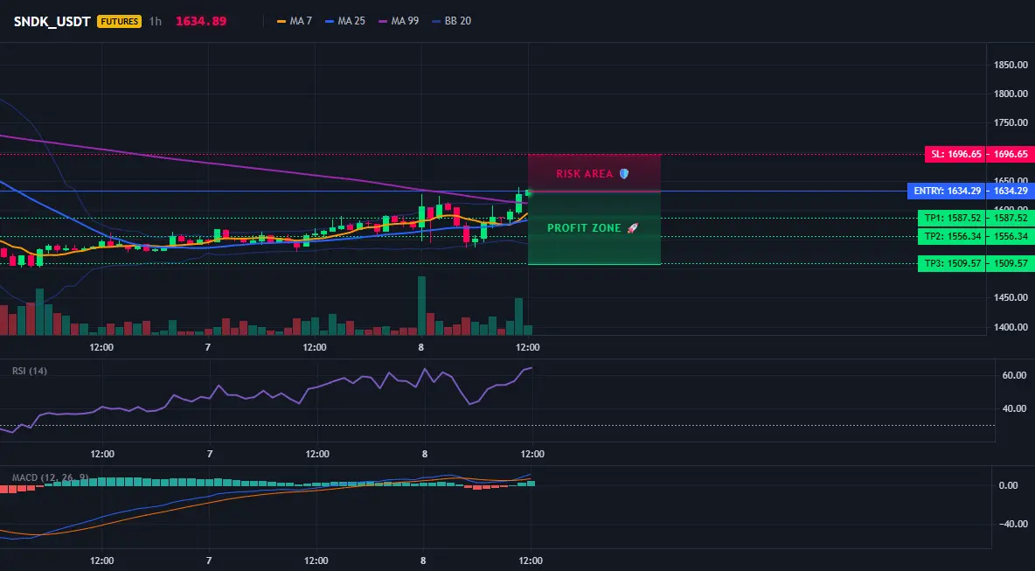Click the 1800.00 price axis value
This screenshot has width=1035, height=571.
1011,94
